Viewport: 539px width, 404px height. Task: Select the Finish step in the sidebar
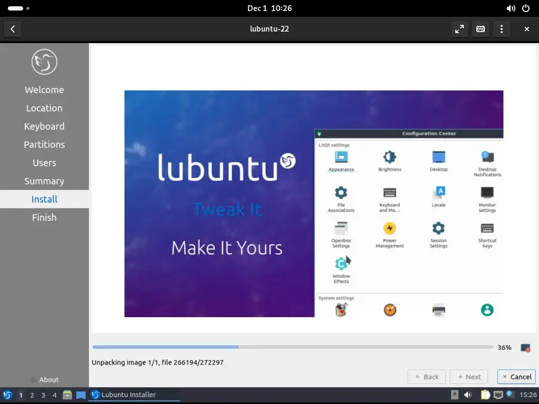44,217
